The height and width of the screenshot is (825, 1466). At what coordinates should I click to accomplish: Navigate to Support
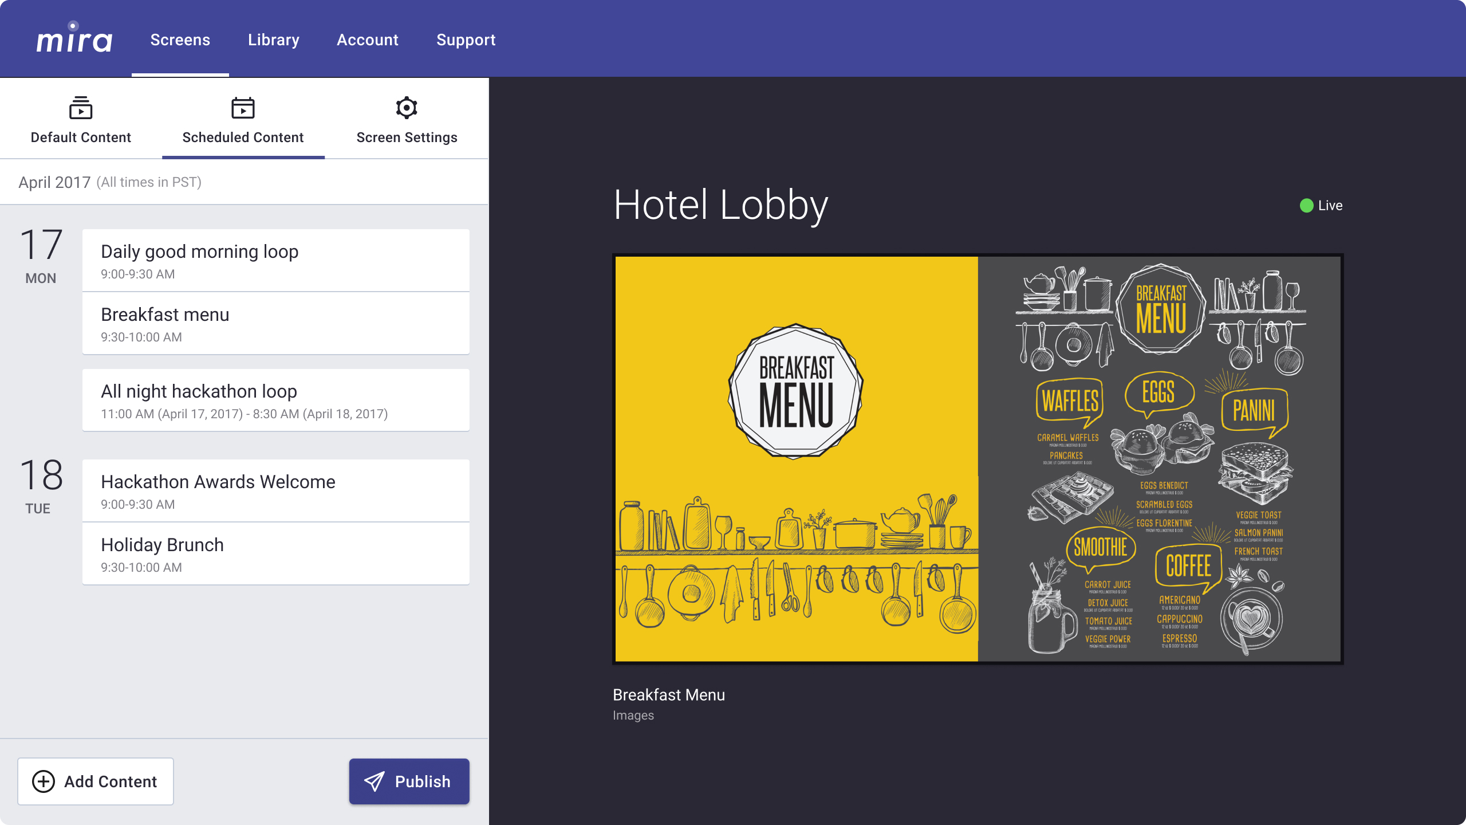pyautogui.click(x=466, y=40)
